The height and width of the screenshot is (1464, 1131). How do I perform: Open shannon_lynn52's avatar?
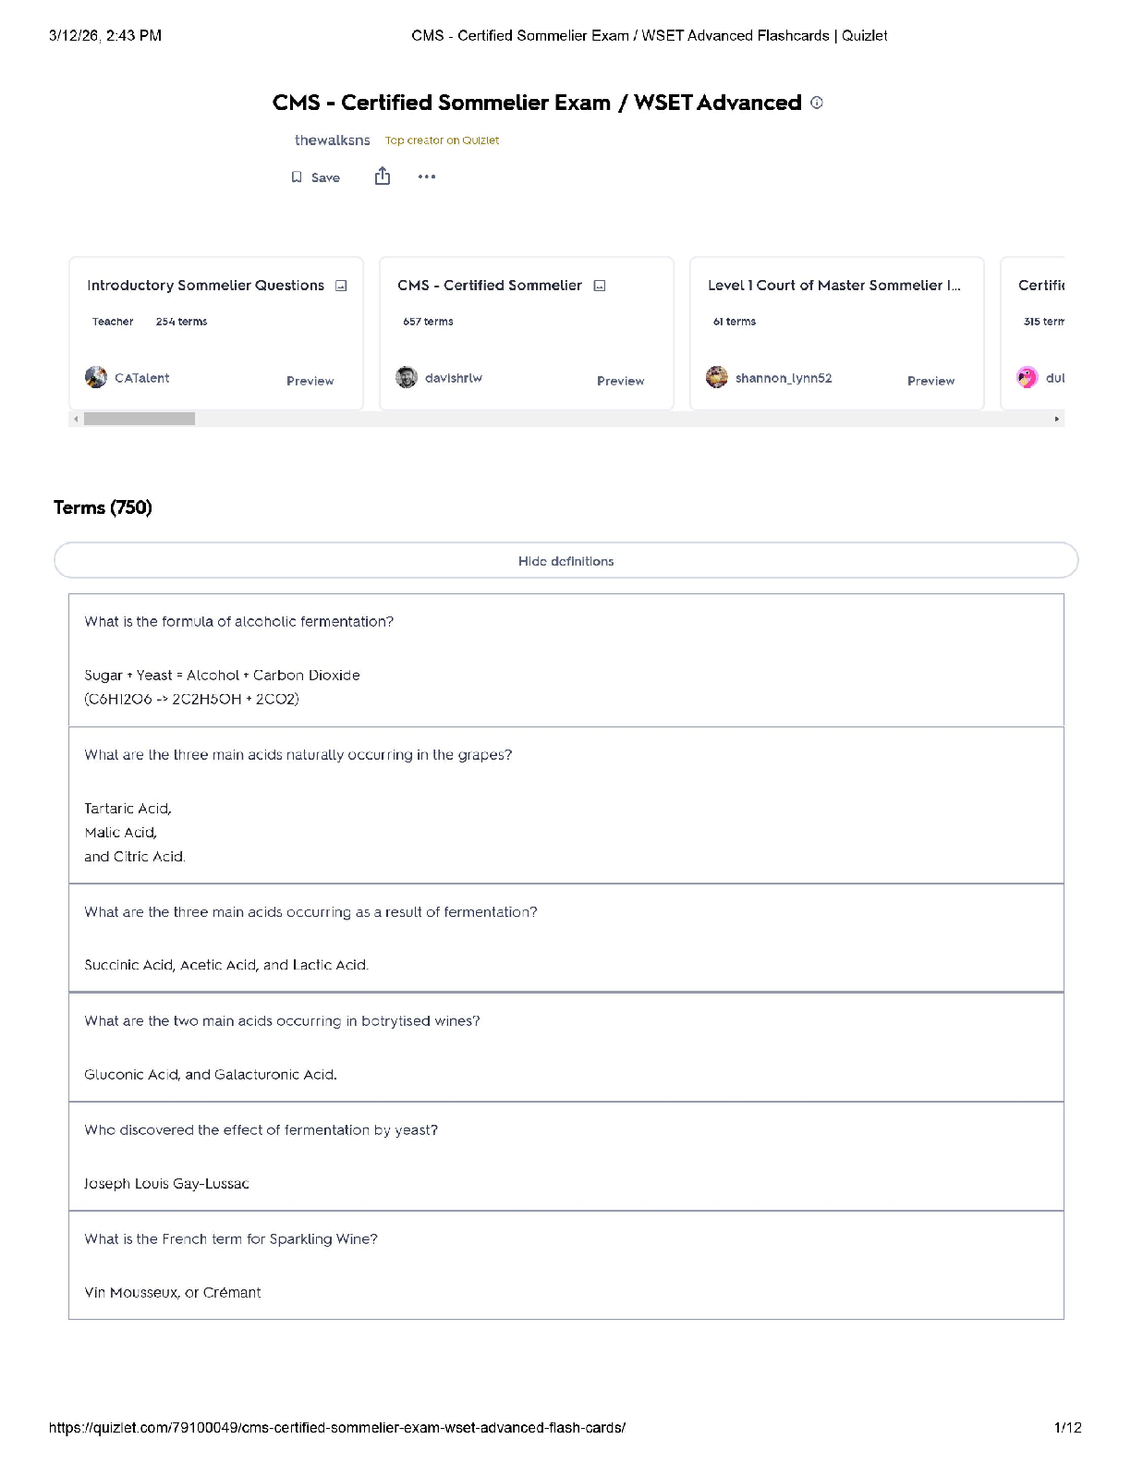pyautogui.click(x=717, y=377)
